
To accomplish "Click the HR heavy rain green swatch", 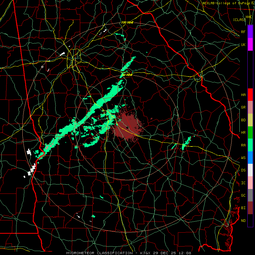I will coord(250,133).
